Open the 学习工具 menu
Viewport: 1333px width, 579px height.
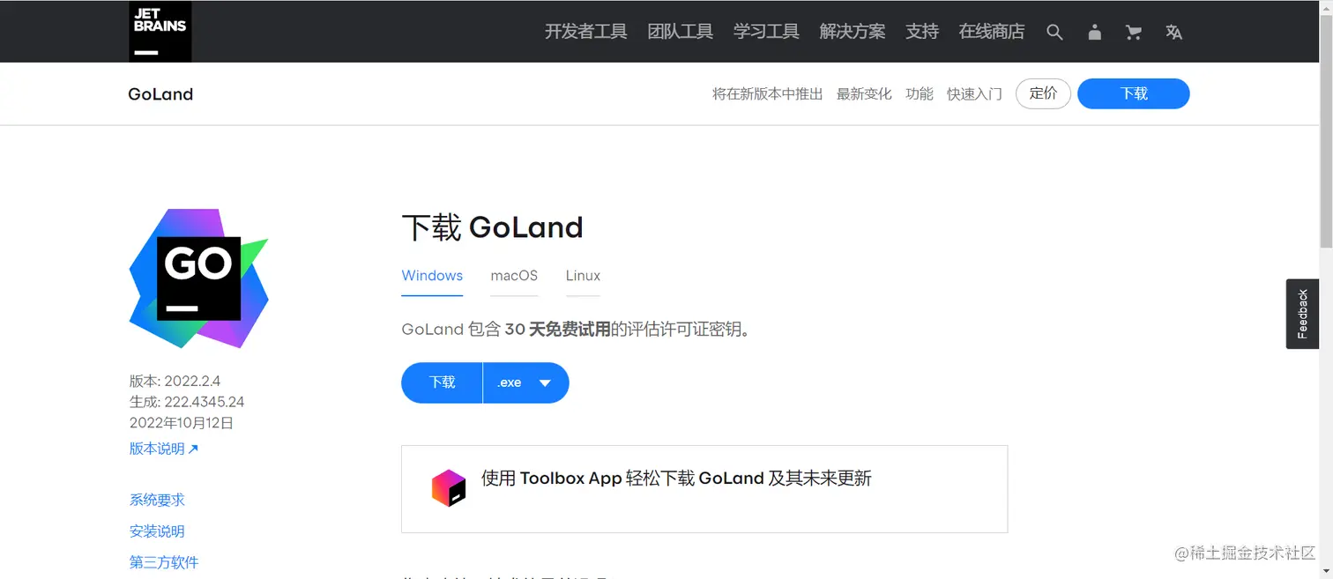point(766,32)
